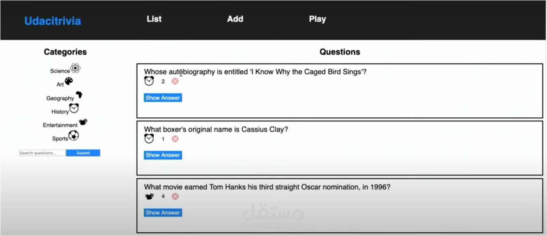Switch to the Add page
This screenshot has height=236, width=547.
[235, 19]
